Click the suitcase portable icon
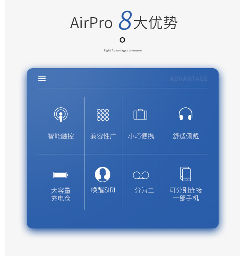This screenshot has height=256, width=241. click(x=140, y=114)
